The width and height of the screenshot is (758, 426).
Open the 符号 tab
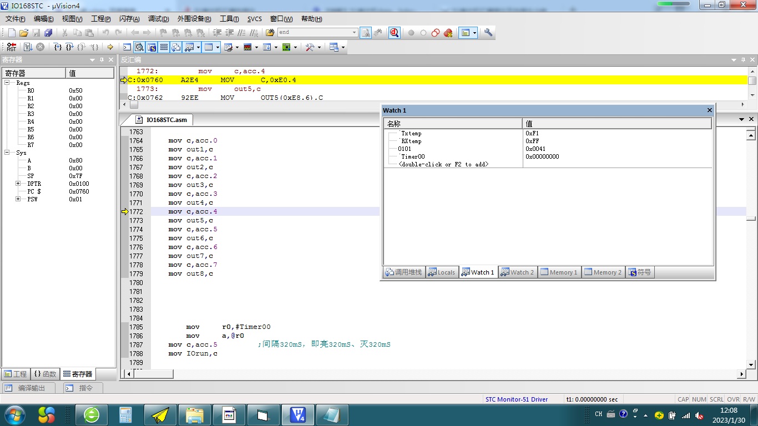pos(640,272)
